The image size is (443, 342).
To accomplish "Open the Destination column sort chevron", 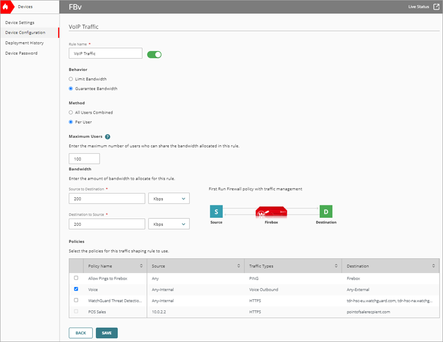I will point(433,266).
